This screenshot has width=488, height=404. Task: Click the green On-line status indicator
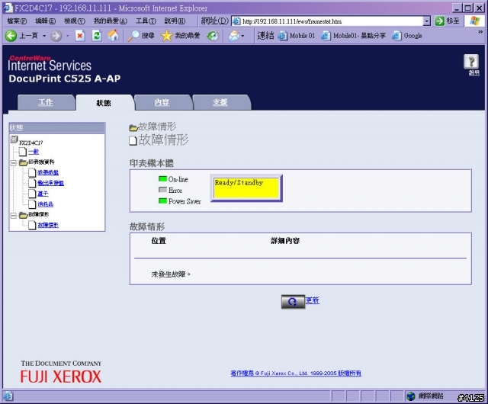click(162, 178)
